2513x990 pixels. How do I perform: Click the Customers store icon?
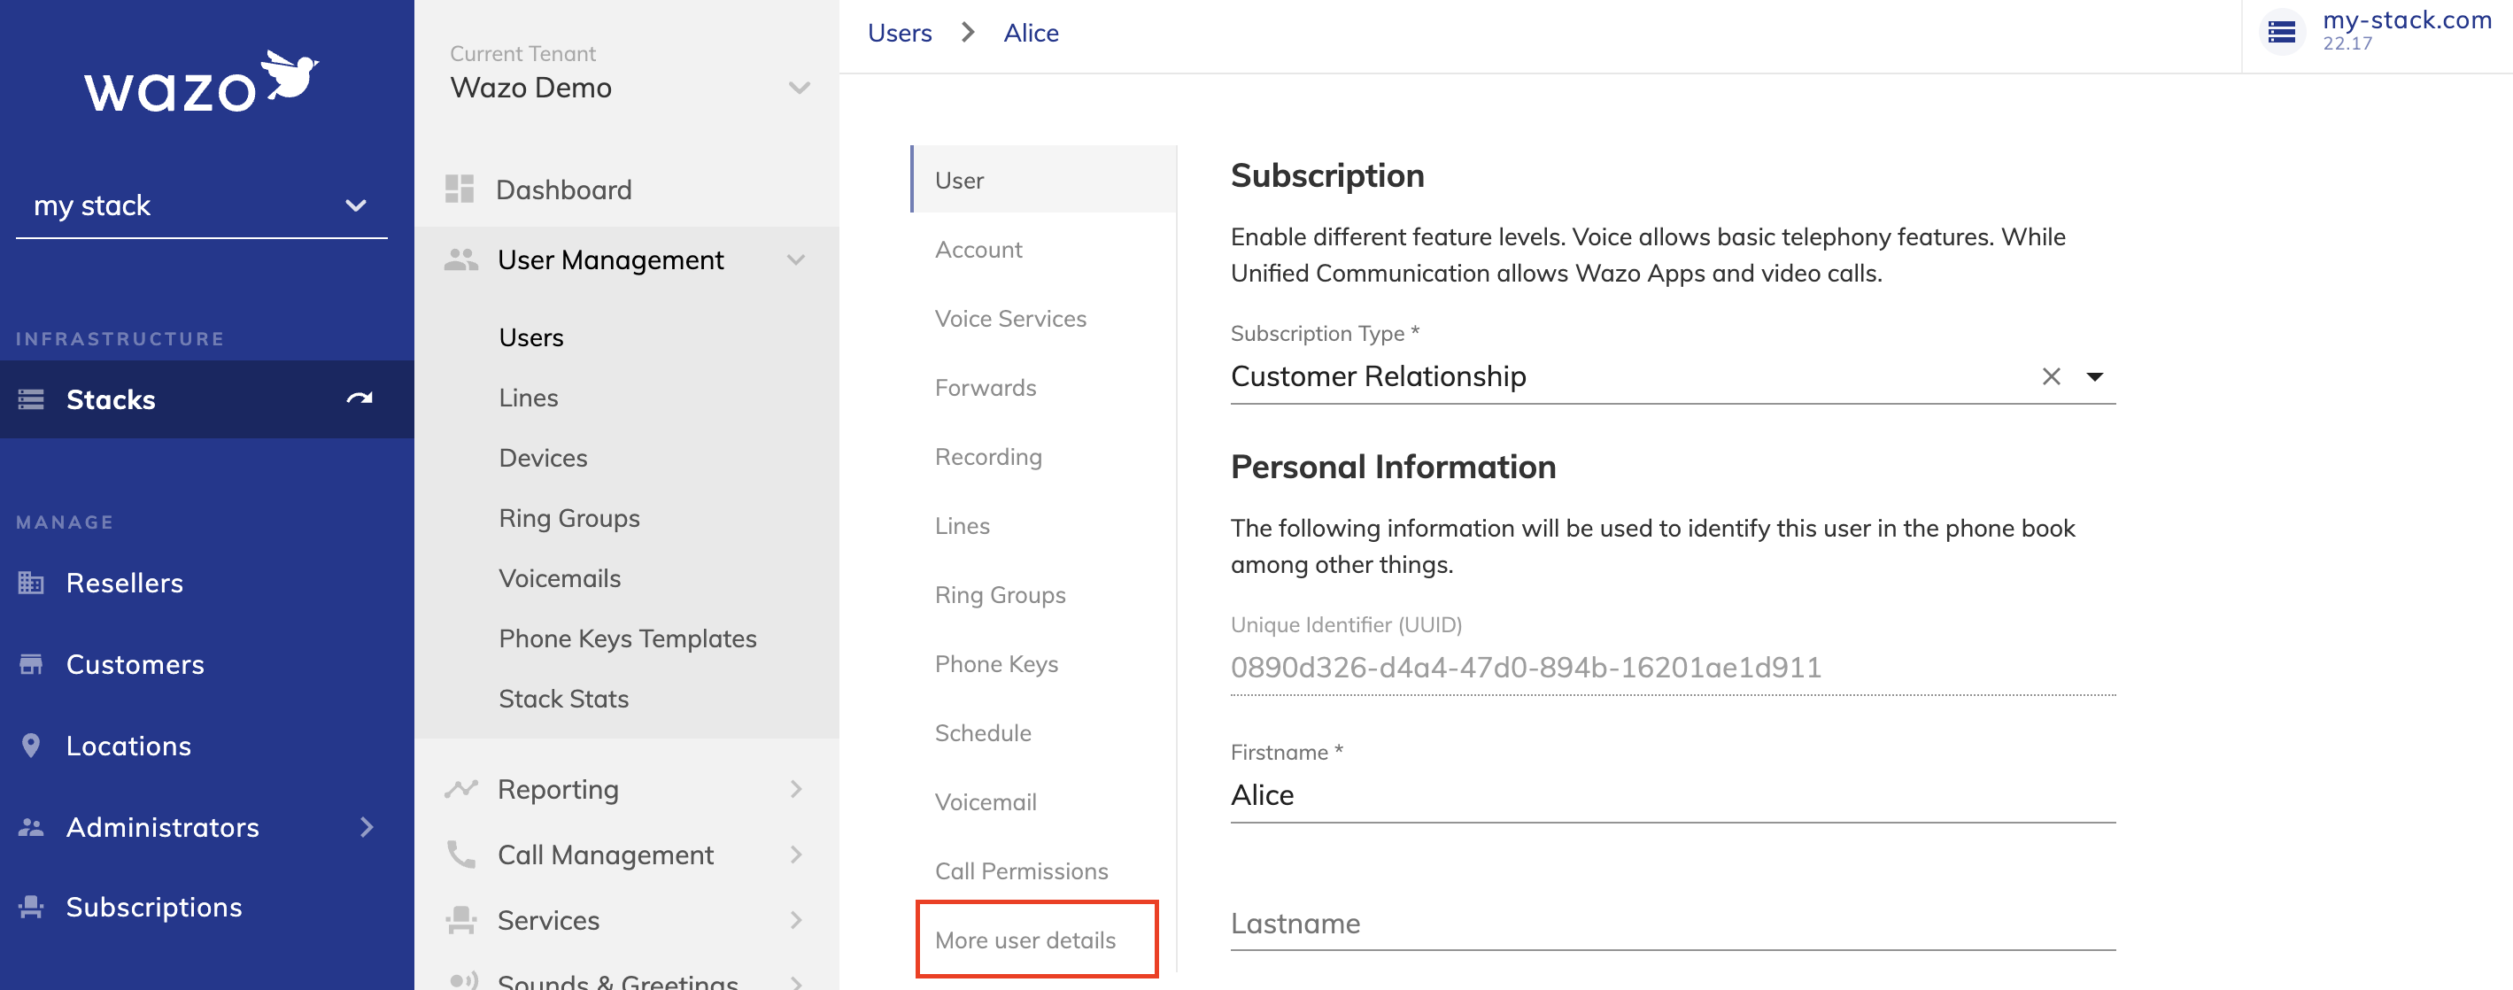click(31, 664)
